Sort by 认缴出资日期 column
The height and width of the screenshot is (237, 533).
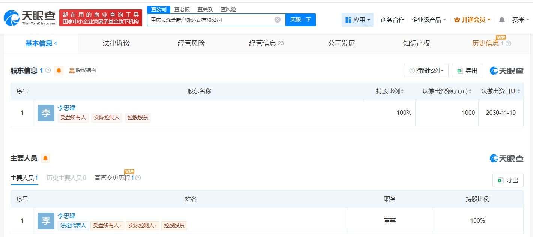(501, 91)
